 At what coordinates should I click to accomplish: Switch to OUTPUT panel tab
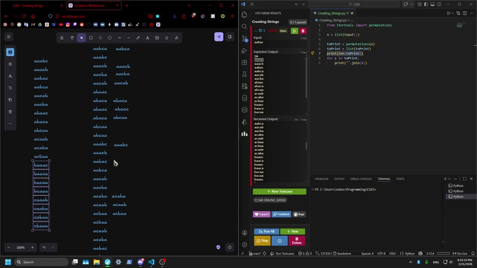[339, 179]
